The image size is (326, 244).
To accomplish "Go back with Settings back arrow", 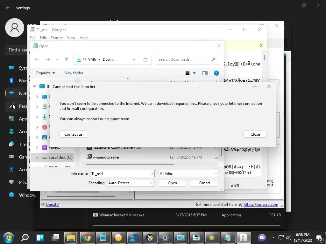I will 8,8.
